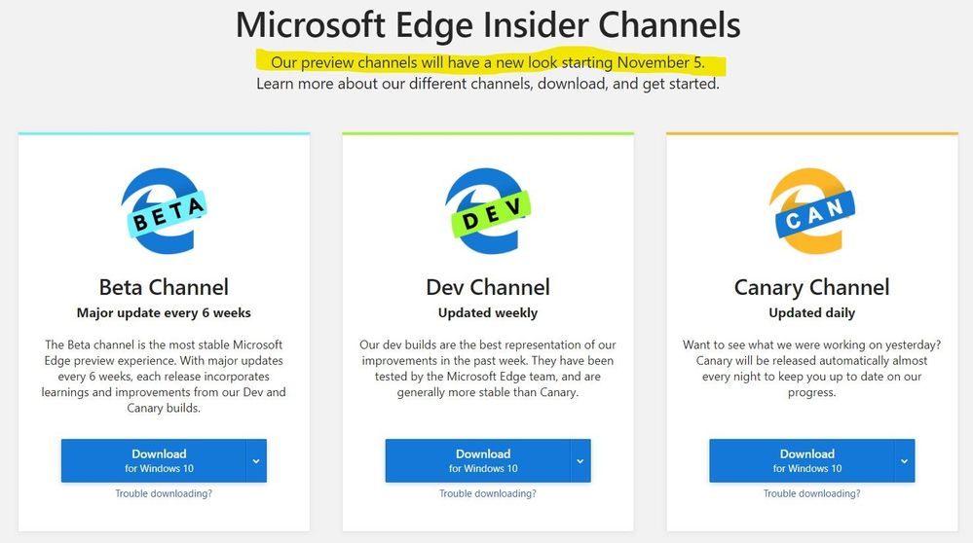973x543 pixels.
Task: Open Trouble downloading link under Beta
Action: pos(164,493)
